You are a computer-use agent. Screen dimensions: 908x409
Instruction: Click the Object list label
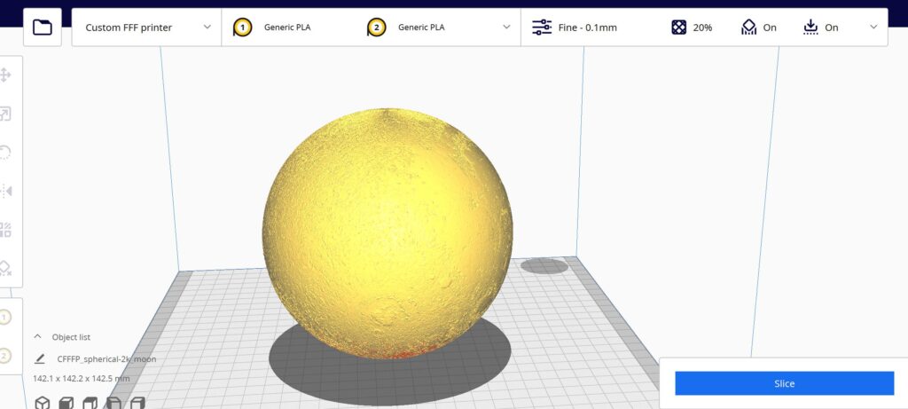click(x=71, y=336)
